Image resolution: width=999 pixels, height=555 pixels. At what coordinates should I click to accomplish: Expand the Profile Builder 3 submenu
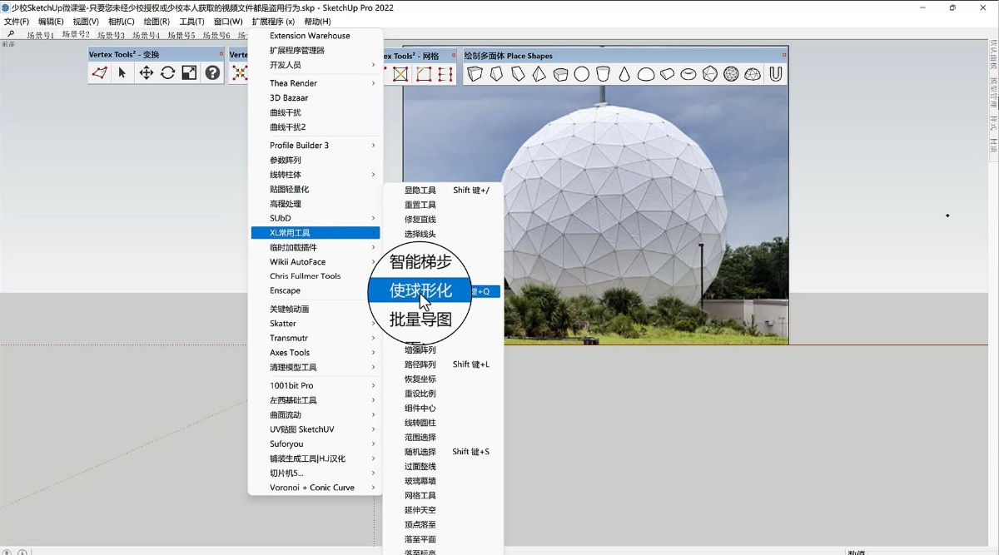pos(316,146)
